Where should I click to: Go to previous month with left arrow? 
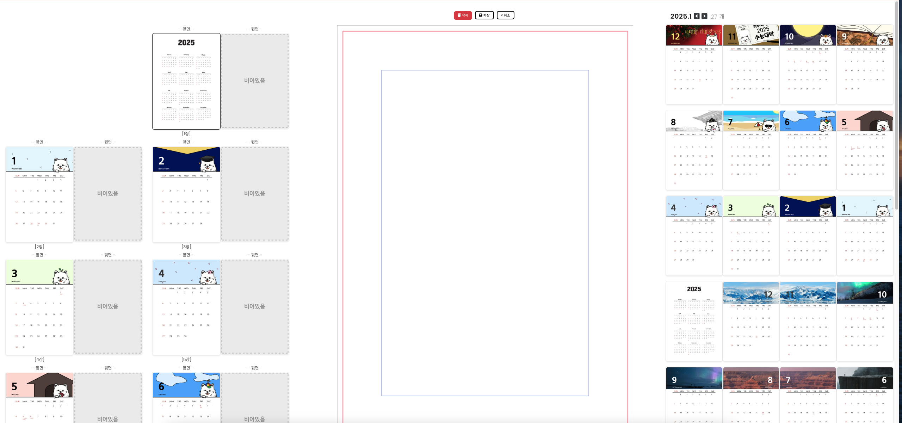point(697,16)
